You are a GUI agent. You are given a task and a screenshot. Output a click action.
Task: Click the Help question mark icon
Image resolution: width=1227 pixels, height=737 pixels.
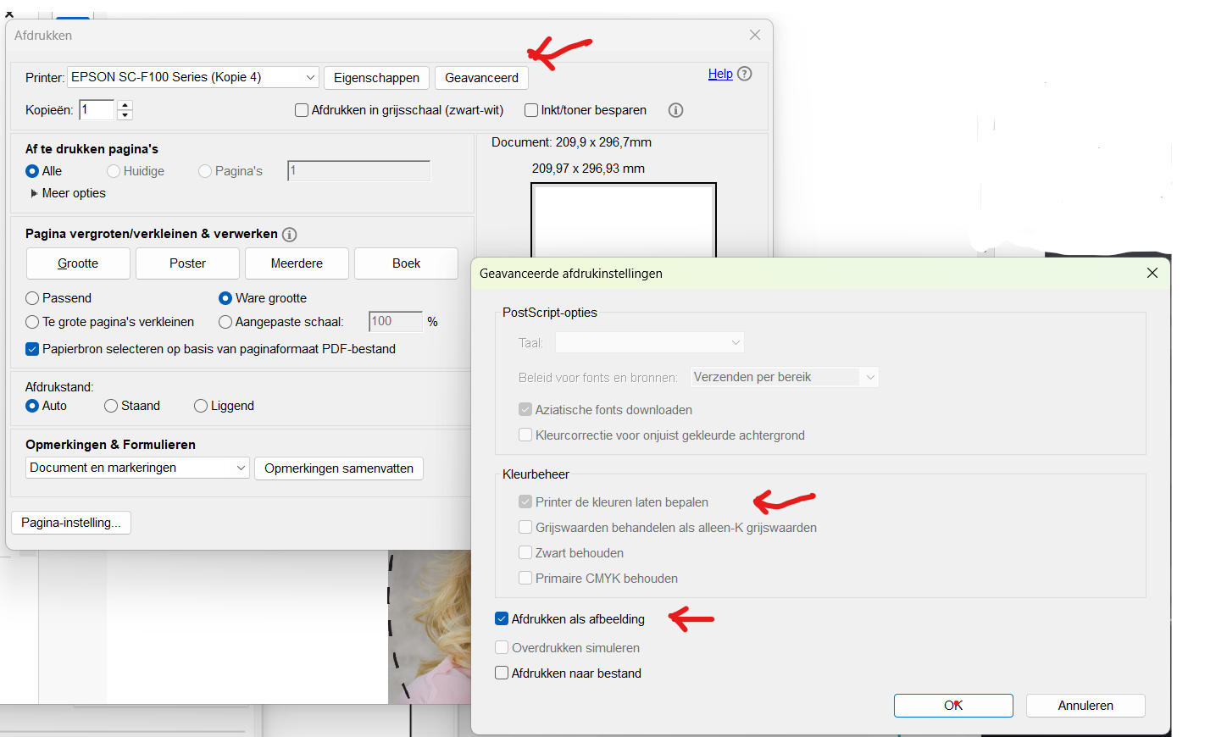pyautogui.click(x=745, y=74)
